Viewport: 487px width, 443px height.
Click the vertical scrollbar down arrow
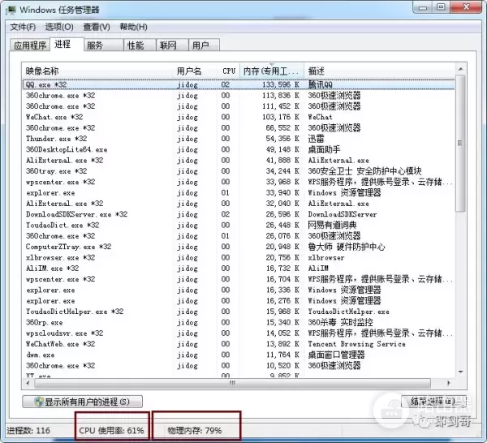click(x=460, y=372)
